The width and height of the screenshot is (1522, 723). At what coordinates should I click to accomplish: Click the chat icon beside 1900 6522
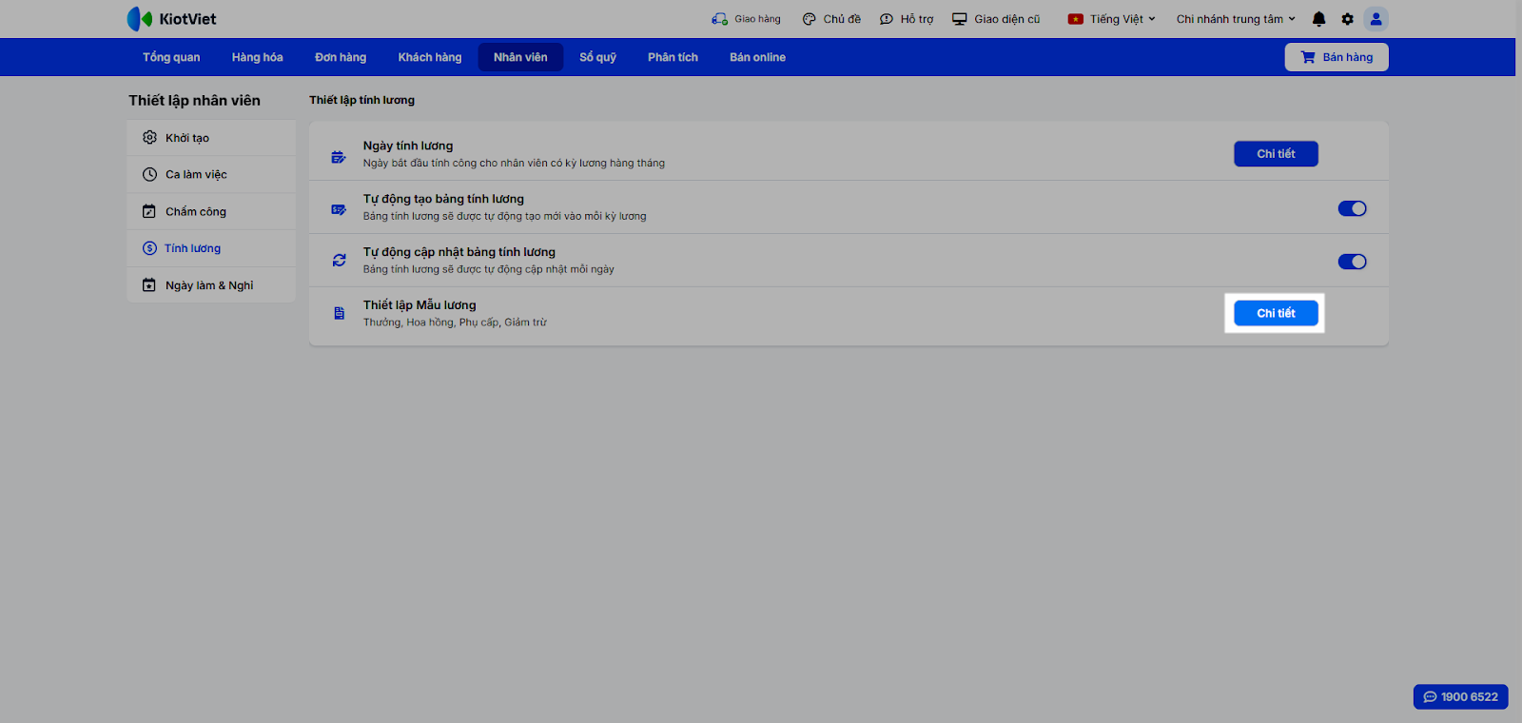(x=1430, y=697)
